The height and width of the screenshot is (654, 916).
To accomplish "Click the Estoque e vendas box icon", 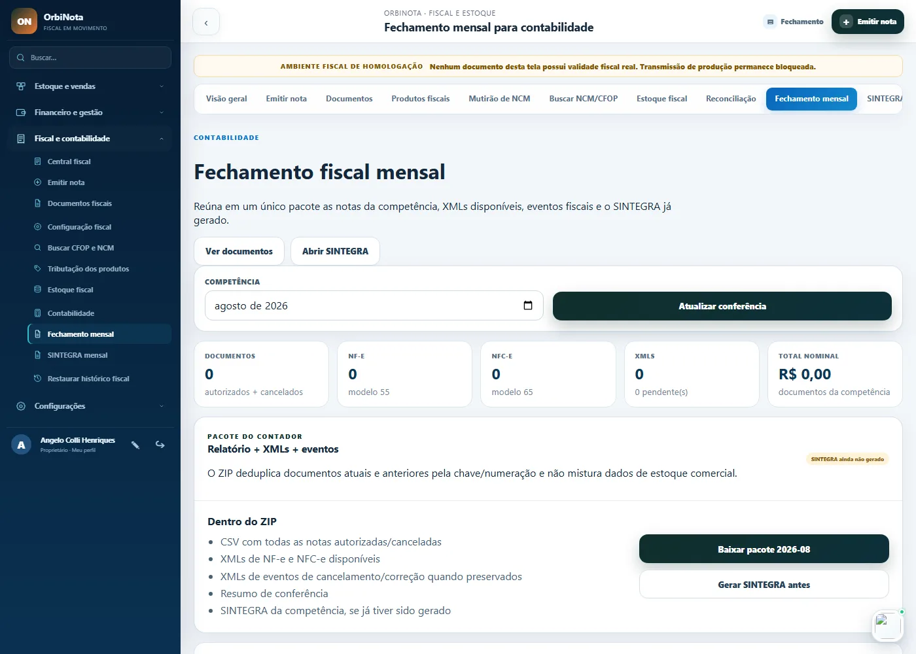I will [21, 86].
